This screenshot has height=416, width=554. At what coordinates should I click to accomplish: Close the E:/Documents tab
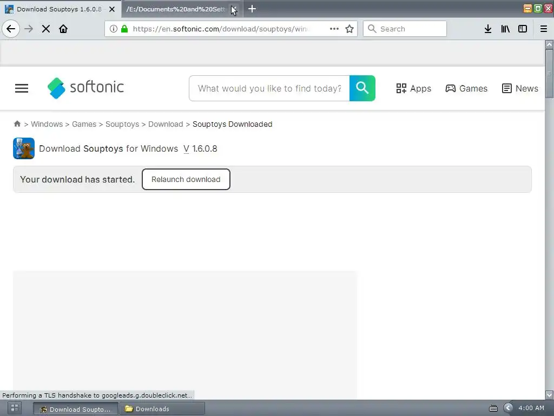[x=234, y=9]
